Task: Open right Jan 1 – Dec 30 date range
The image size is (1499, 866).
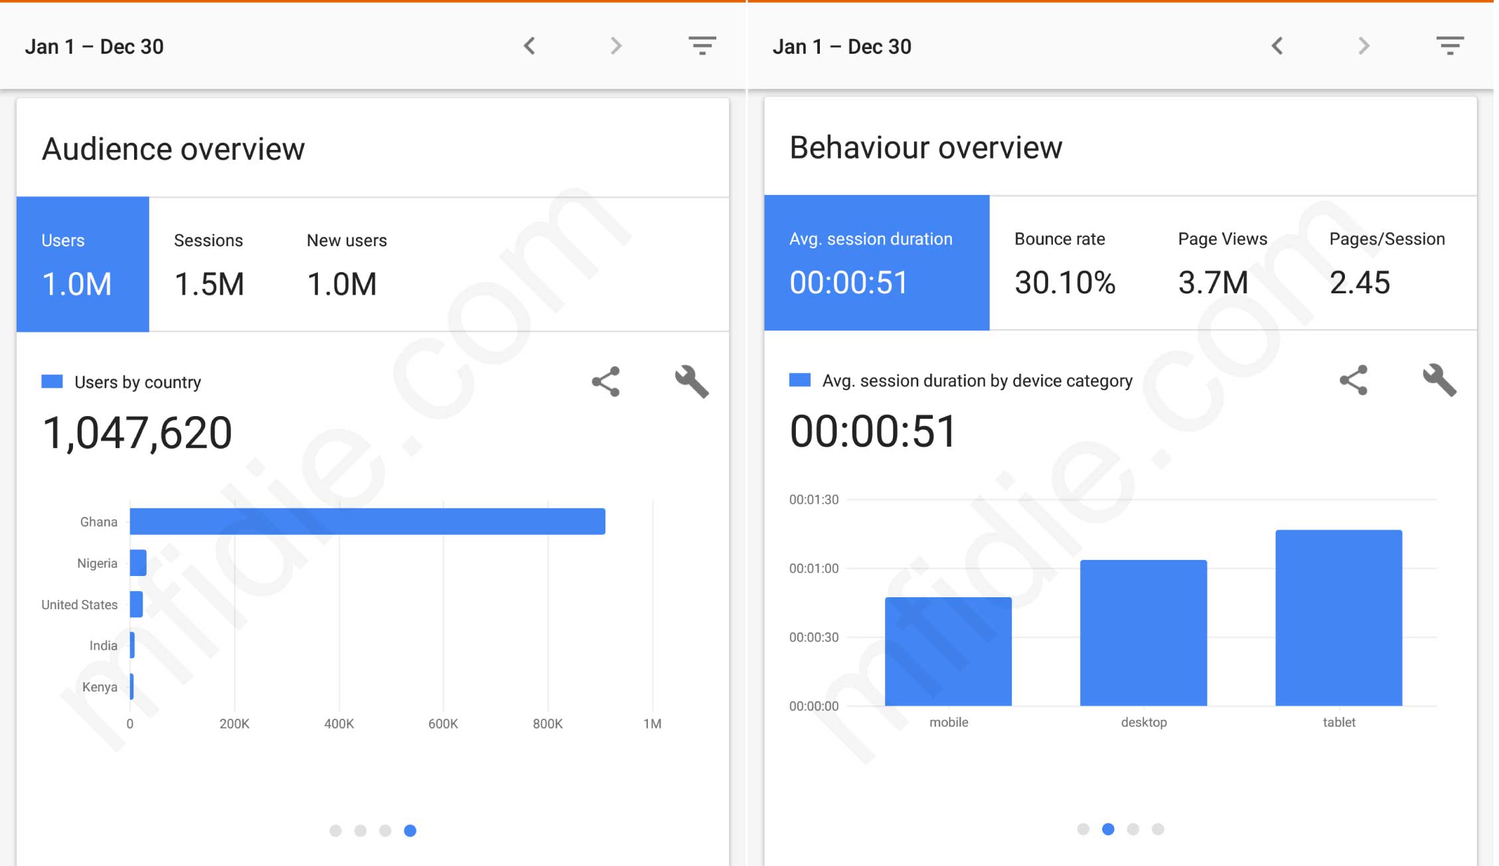Action: (842, 46)
